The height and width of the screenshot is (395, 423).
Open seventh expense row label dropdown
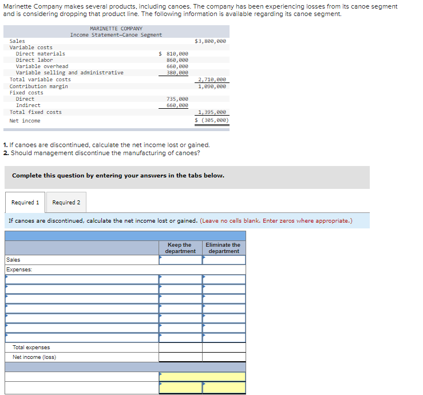pyautogui.click(x=82, y=338)
